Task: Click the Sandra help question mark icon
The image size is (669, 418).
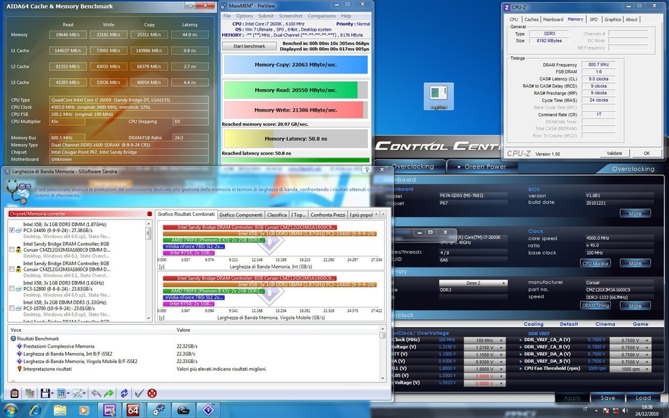Action: tap(367, 170)
